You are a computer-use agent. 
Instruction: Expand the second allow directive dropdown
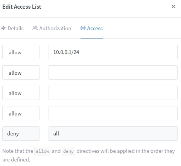(21, 72)
